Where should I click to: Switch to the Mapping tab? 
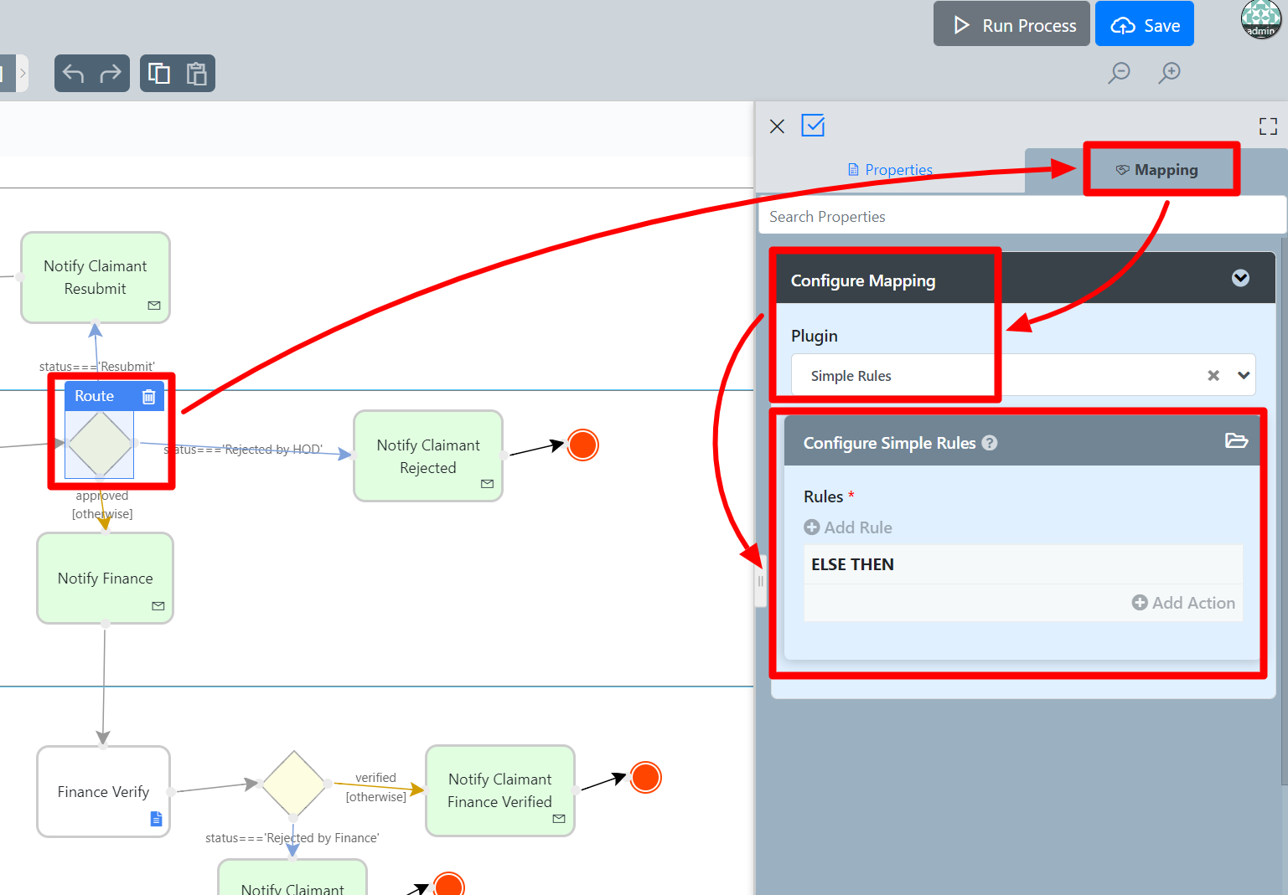pos(1157,170)
